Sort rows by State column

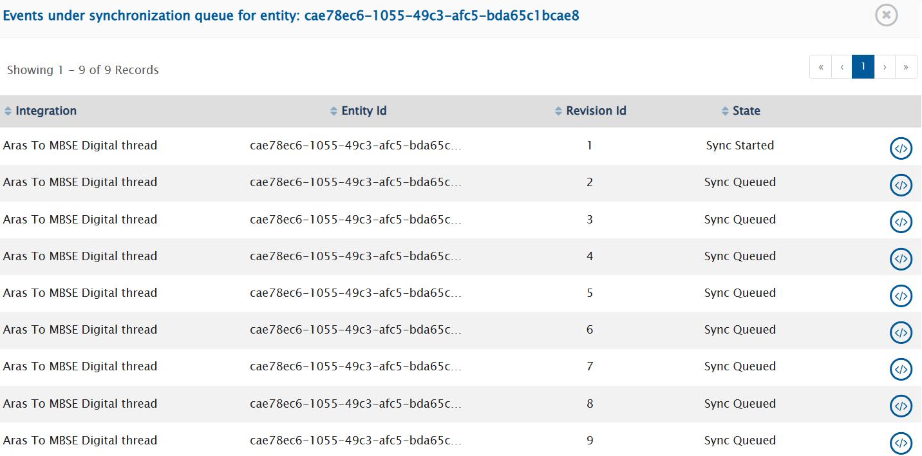[x=746, y=111]
